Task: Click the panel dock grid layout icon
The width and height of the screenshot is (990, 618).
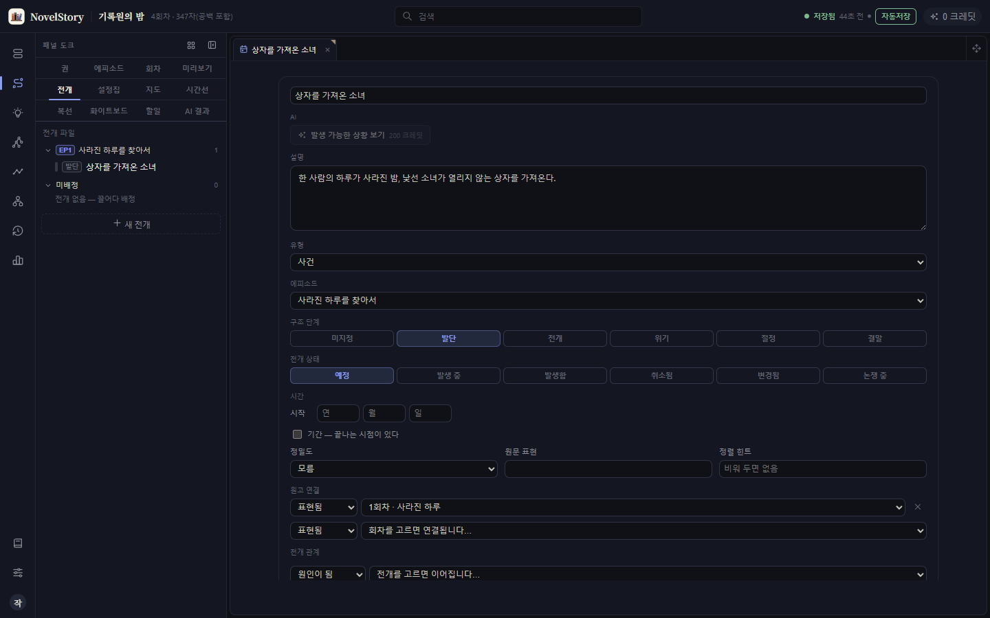Action: tap(191, 45)
